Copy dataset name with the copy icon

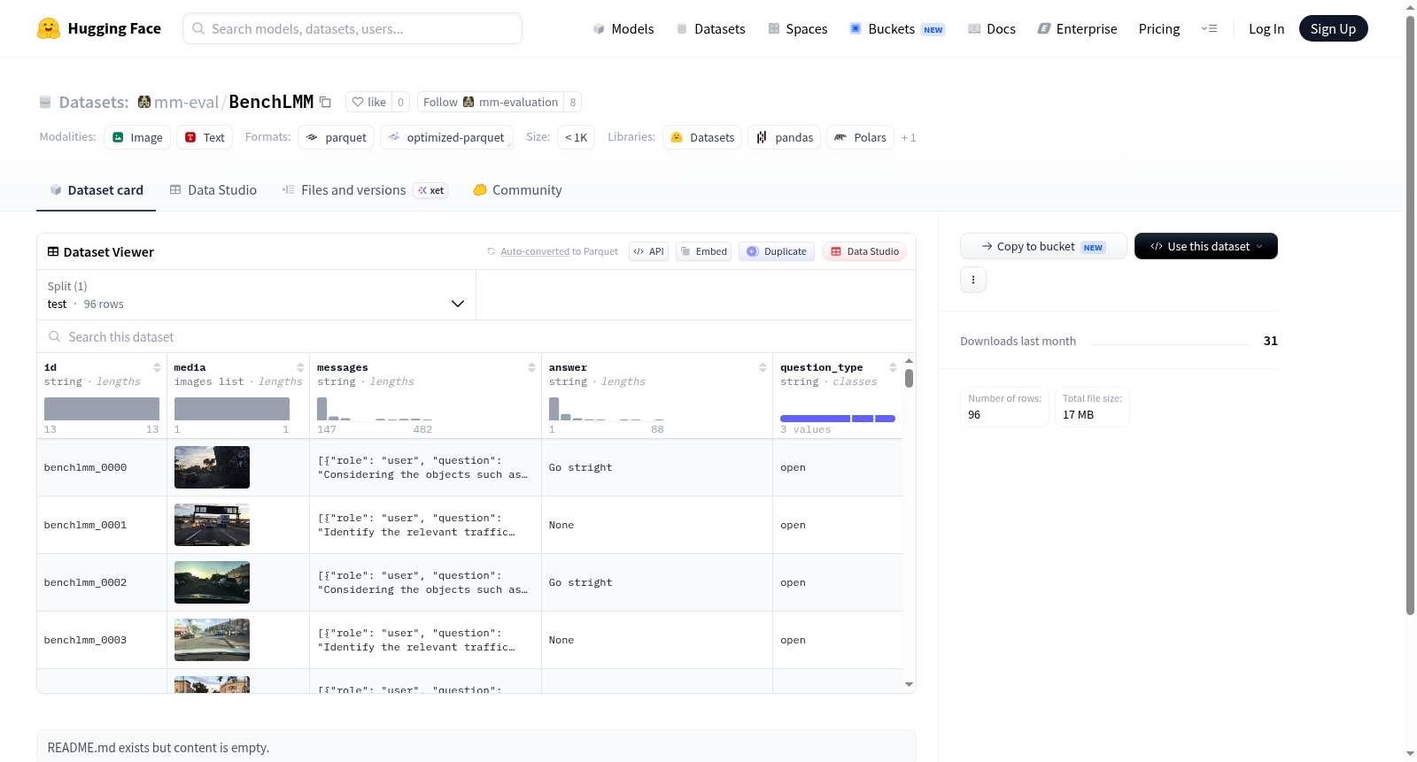tap(325, 102)
